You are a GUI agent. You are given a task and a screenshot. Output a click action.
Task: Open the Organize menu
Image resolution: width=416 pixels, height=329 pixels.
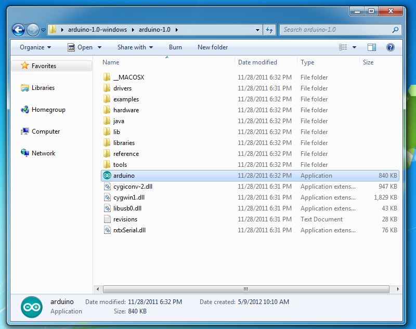click(x=35, y=47)
